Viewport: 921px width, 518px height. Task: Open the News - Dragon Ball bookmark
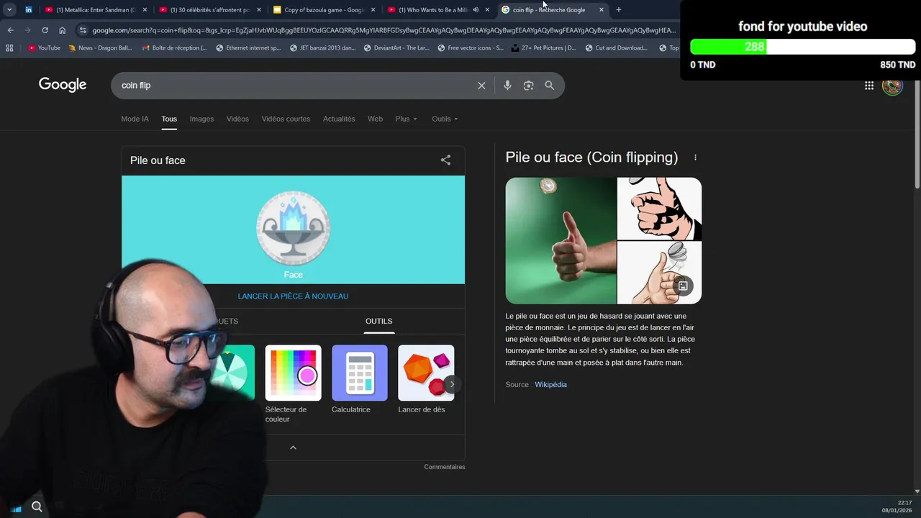(x=101, y=48)
